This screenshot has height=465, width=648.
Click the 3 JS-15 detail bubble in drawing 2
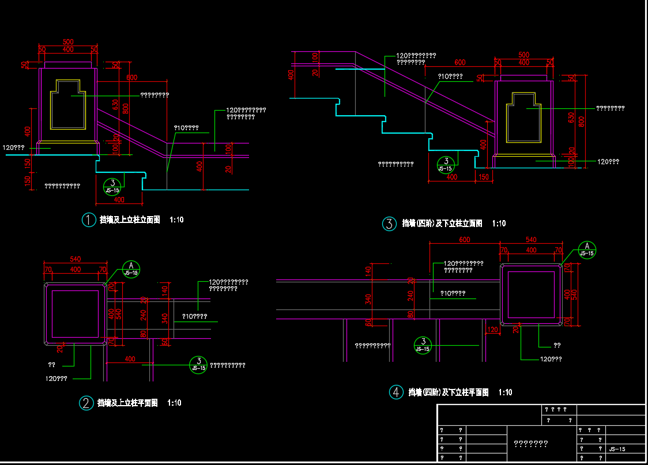click(198, 365)
